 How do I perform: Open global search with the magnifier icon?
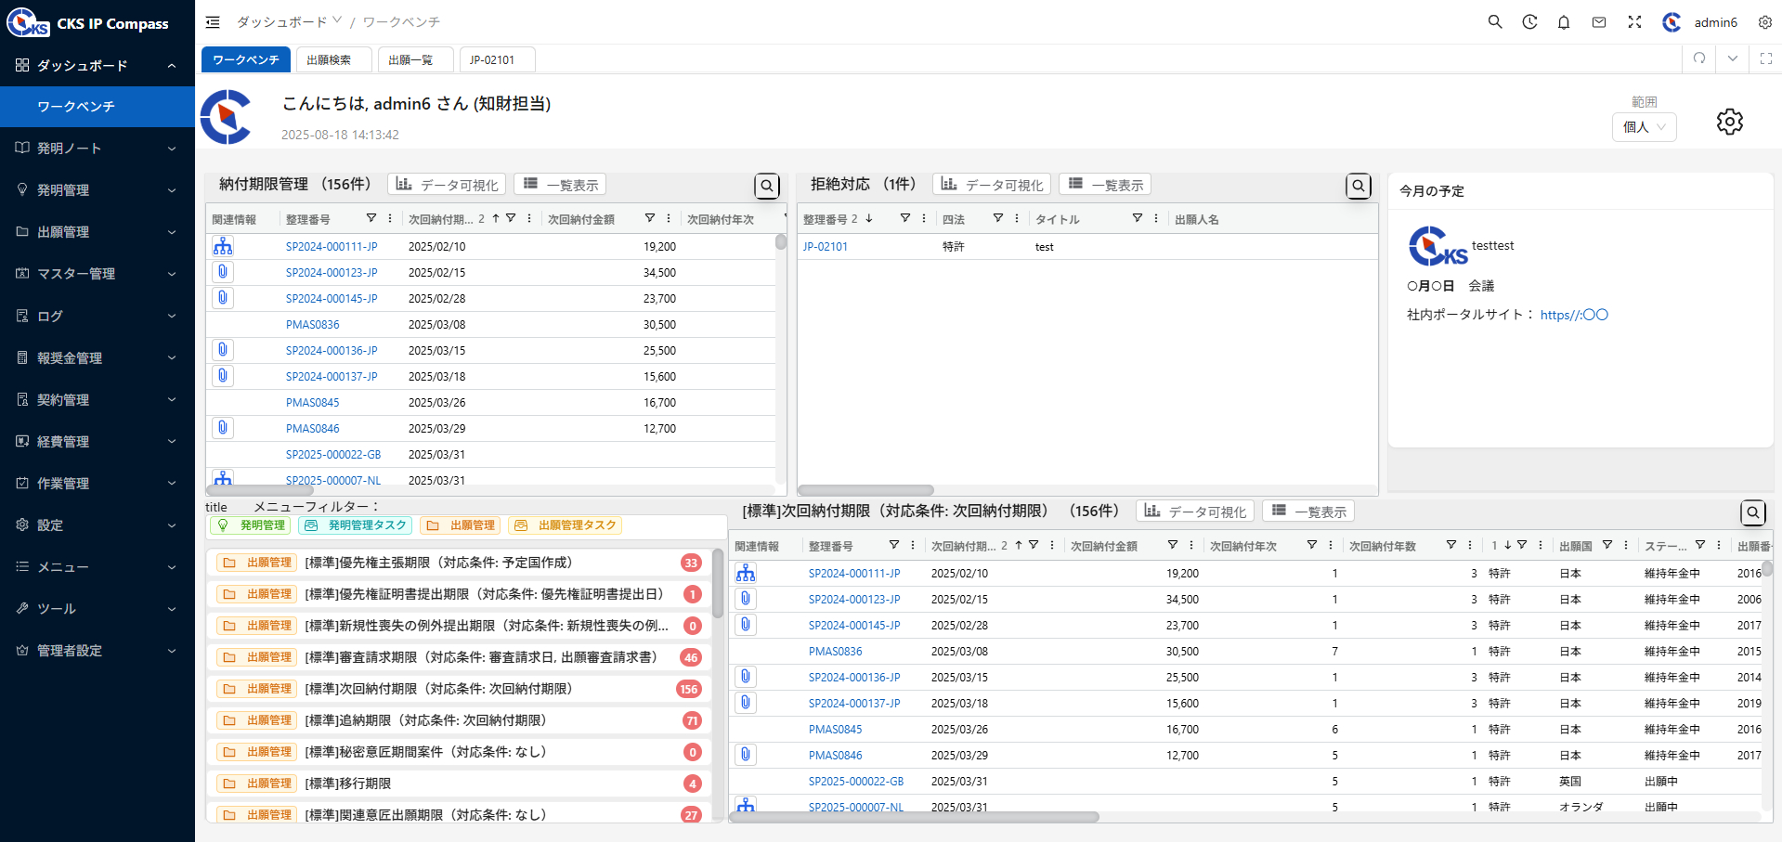(1495, 21)
